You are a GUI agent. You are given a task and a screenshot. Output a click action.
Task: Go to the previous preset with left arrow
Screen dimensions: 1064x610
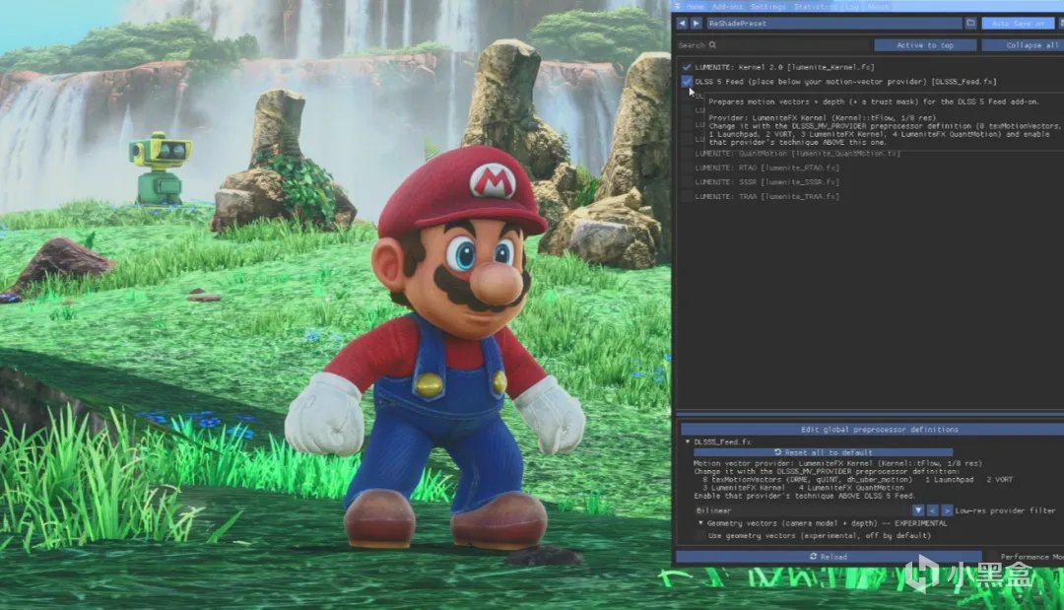(x=682, y=23)
